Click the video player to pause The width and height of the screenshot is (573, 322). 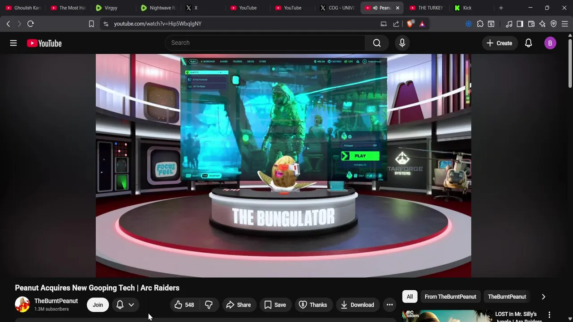(283, 166)
